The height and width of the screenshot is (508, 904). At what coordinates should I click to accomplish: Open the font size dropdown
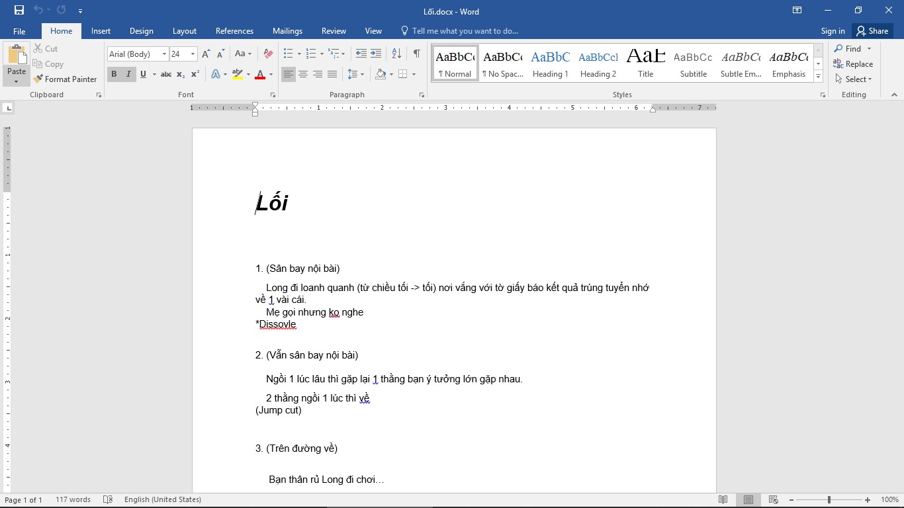point(193,54)
